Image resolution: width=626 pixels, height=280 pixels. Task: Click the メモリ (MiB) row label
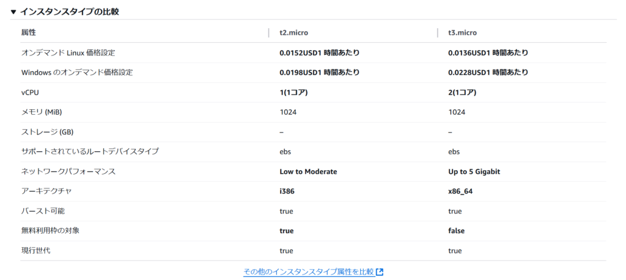(x=42, y=112)
